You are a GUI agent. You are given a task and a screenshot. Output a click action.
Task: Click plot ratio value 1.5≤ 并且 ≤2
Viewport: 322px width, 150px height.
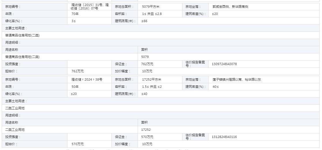(x=151, y=87)
